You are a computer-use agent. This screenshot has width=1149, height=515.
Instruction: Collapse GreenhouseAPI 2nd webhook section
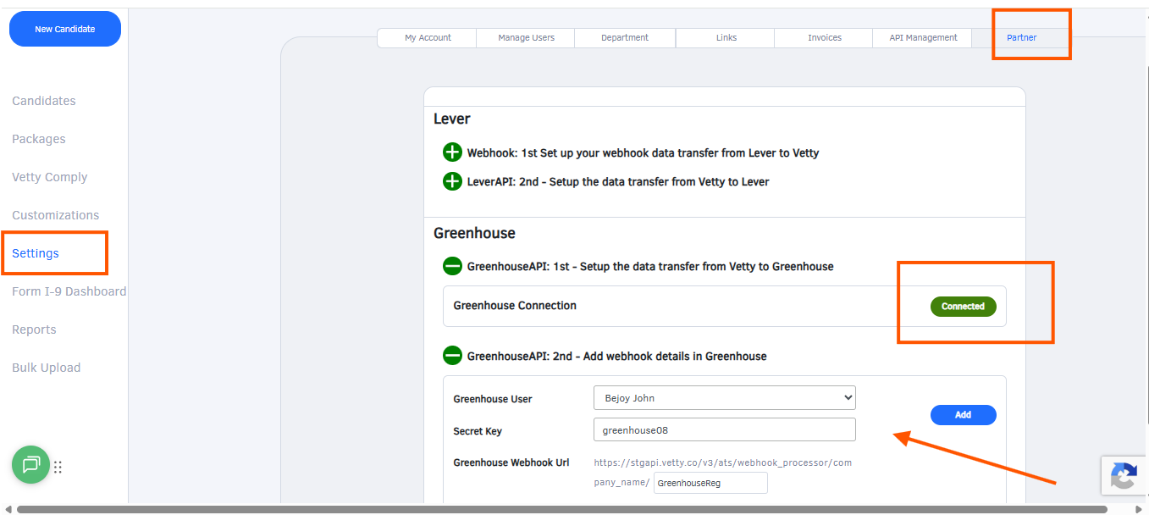tap(452, 356)
